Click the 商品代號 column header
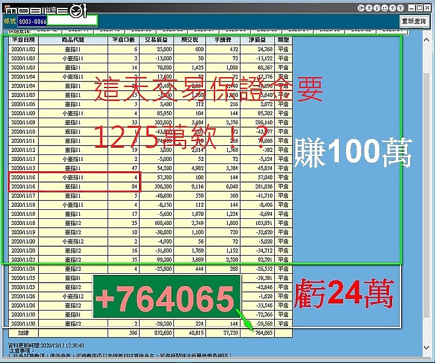The height and width of the screenshot is (363, 435). pyautogui.click(x=73, y=40)
